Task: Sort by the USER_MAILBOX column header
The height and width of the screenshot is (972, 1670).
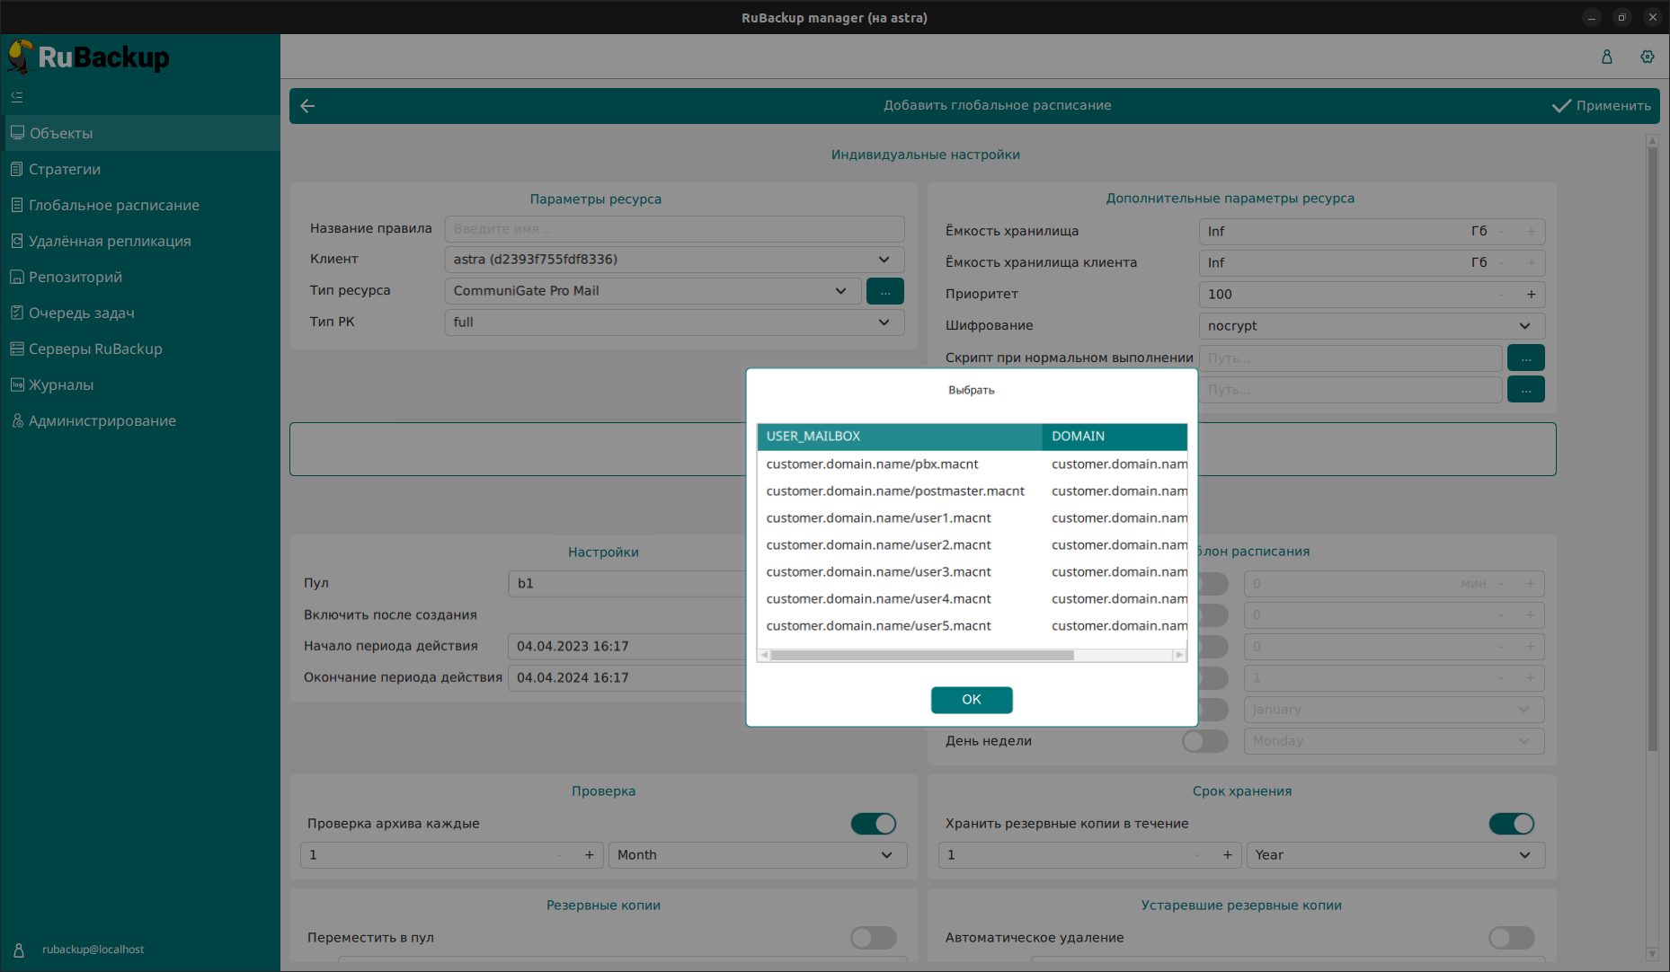Action: pyautogui.click(x=899, y=437)
